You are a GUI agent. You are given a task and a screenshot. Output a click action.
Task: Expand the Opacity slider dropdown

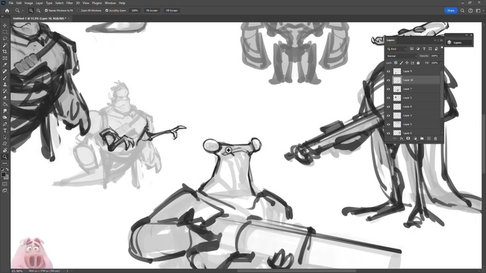[x=441, y=56]
